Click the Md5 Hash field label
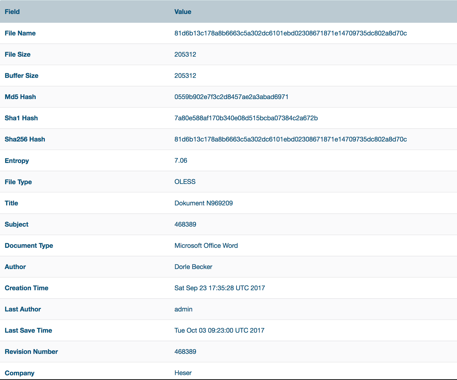 [x=20, y=97]
